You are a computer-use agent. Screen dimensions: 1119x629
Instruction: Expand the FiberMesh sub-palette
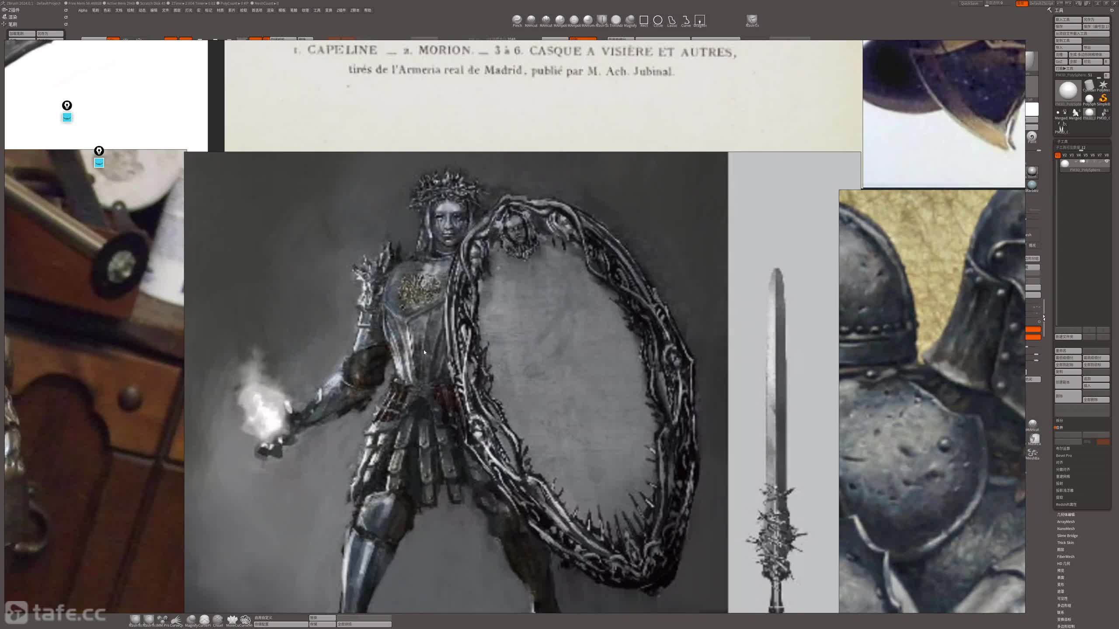(1066, 556)
